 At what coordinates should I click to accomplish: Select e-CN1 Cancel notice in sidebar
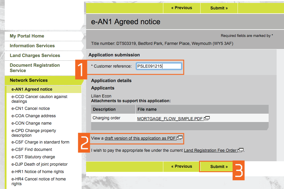coord(31,108)
